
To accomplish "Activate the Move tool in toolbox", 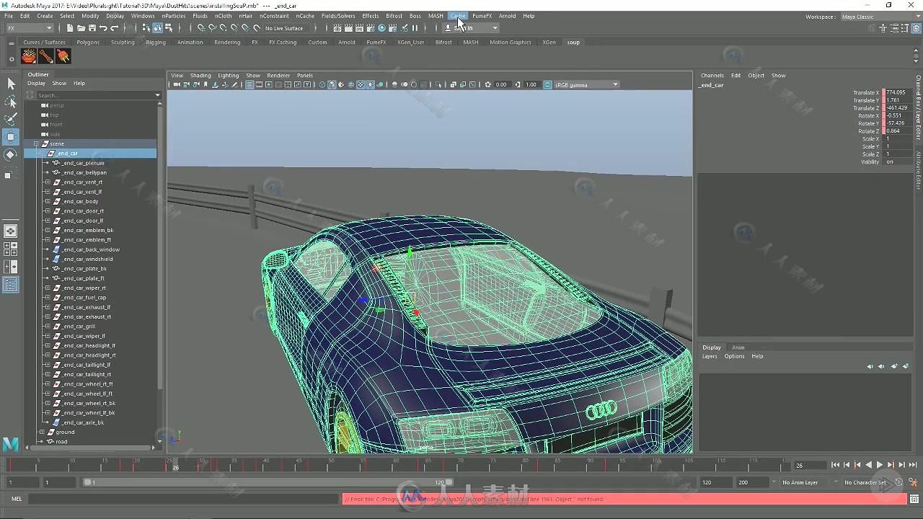I will [11, 137].
